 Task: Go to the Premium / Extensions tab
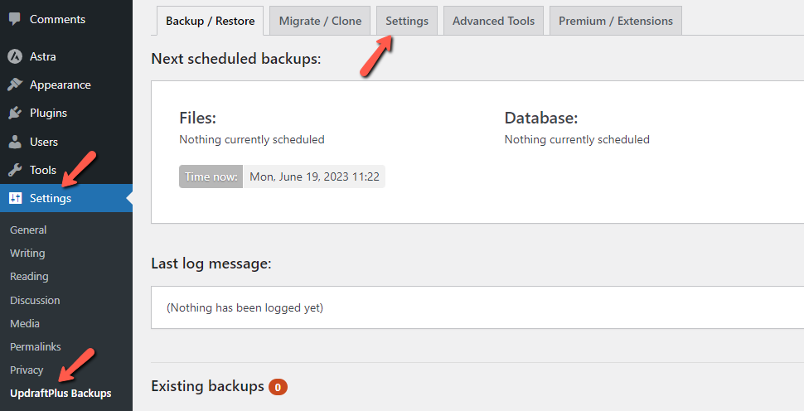615,21
